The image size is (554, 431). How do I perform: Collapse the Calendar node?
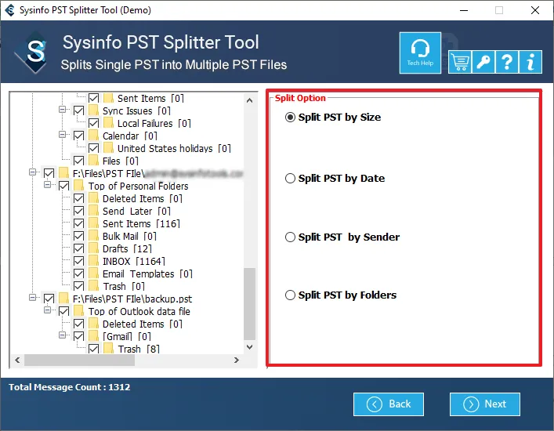tap(62, 135)
